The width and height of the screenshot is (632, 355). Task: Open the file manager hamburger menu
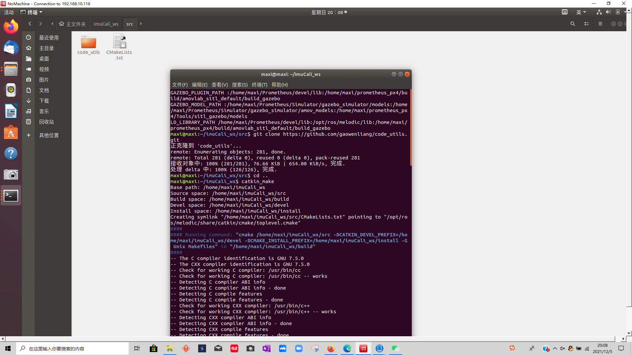pyautogui.click(x=600, y=24)
